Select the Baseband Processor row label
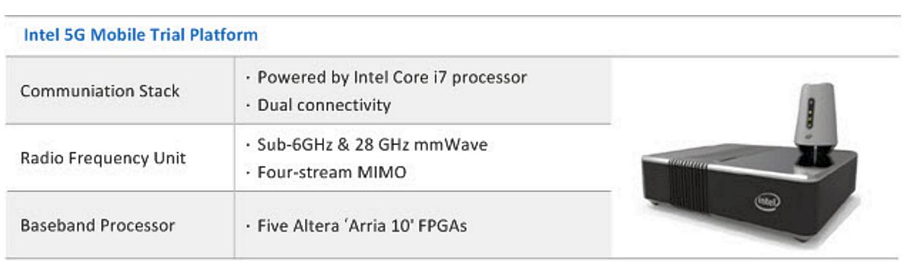 (x=97, y=225)
